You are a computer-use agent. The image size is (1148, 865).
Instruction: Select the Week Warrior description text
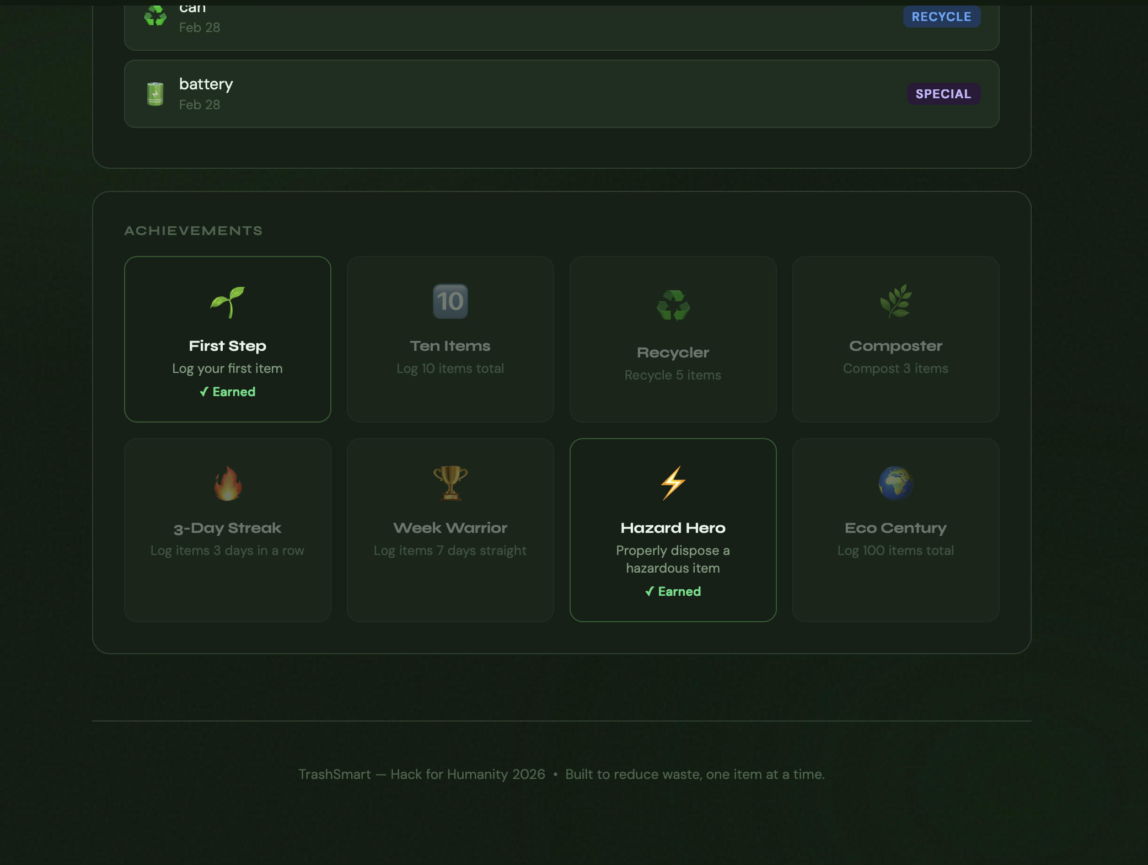coord(450,551)
